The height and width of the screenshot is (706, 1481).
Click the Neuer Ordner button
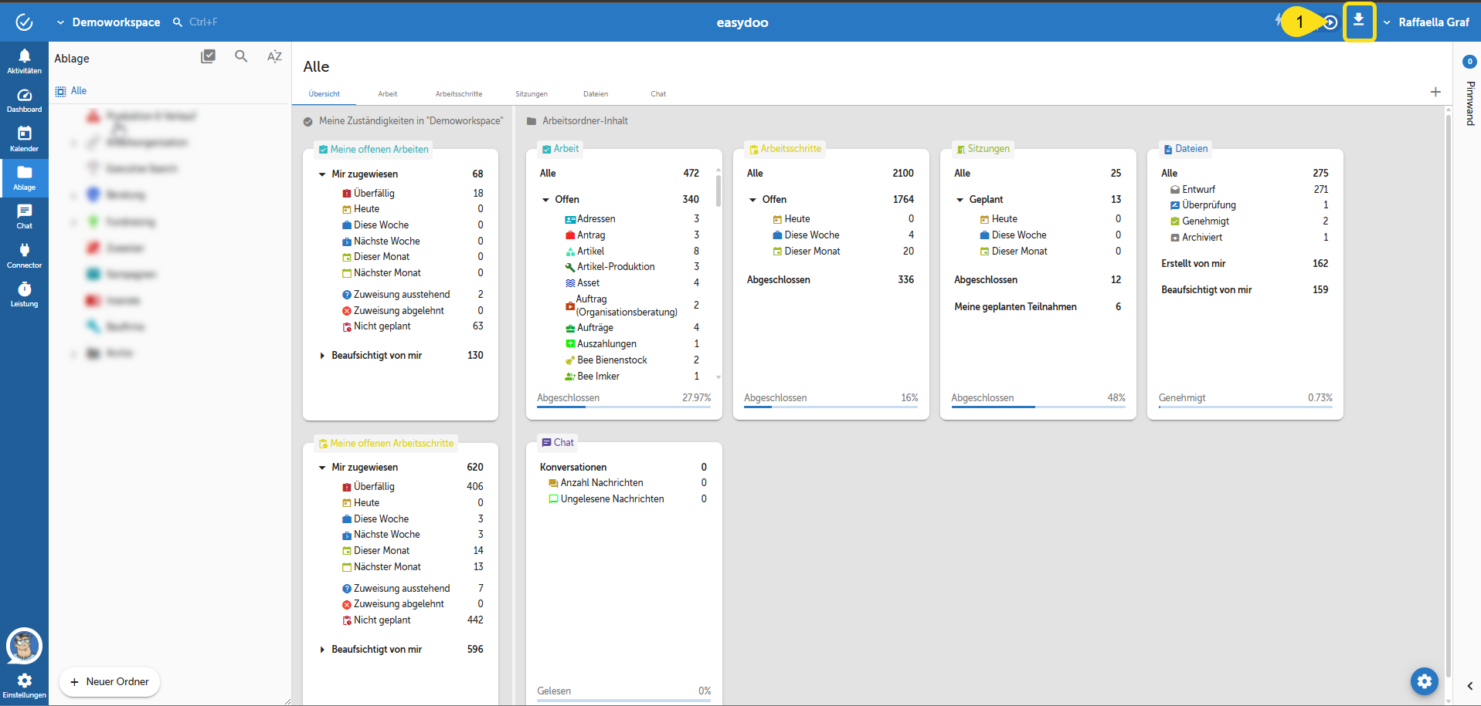pyautogui.click(x=110, y=682)
